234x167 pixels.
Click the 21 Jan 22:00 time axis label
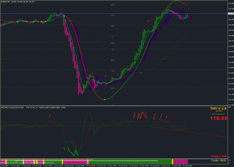point(187,166)
